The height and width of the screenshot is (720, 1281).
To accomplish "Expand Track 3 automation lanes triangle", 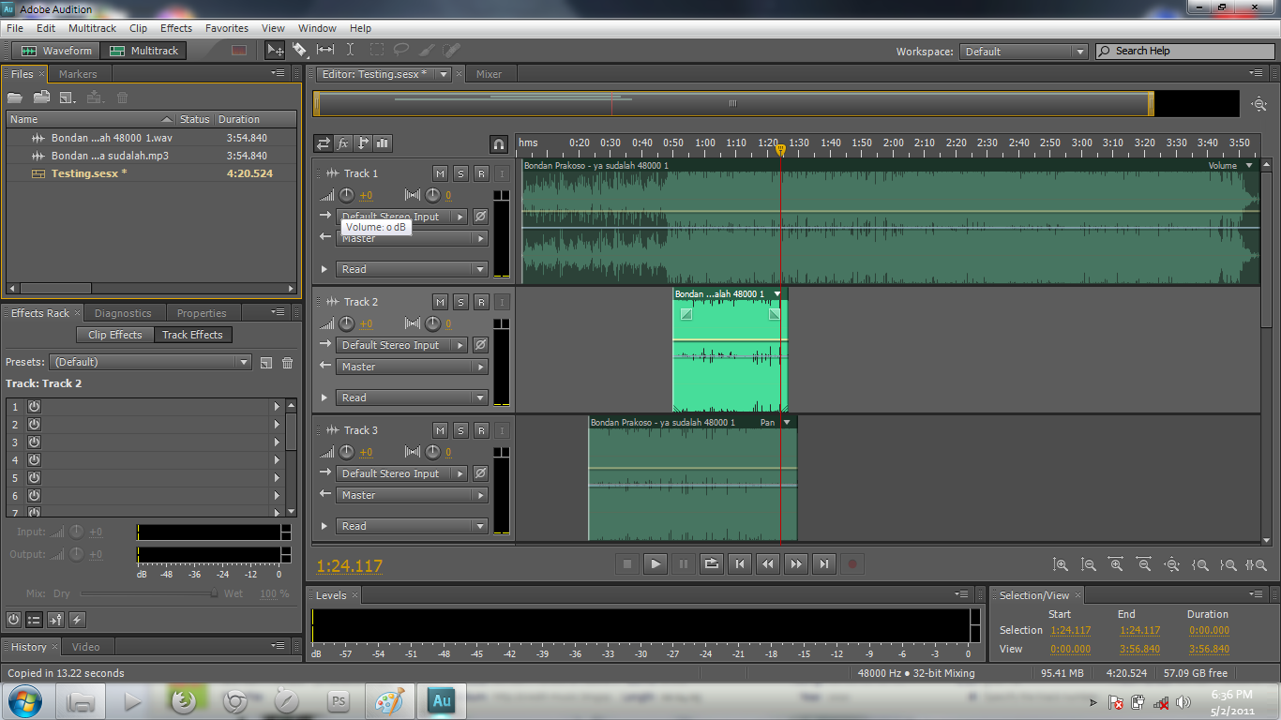I will pos(324,526).
